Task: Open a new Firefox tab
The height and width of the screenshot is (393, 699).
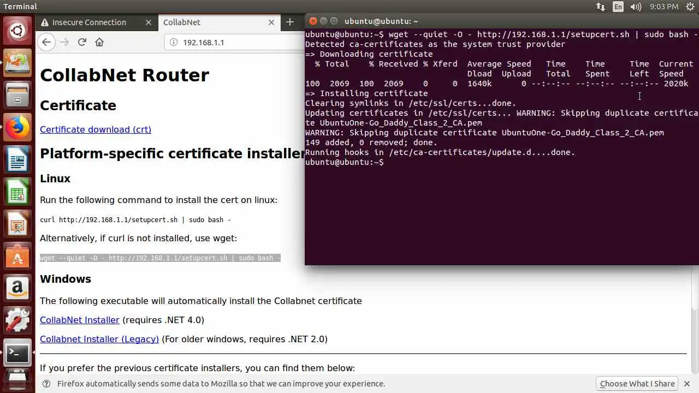Action: 290,22
